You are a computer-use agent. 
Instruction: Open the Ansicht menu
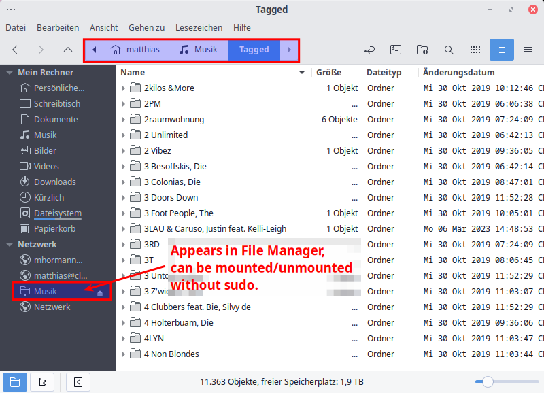tap(104, 27)
